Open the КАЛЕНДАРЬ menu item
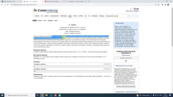The height and width of the screenshot is (97, 173). (x=95, y=16)
